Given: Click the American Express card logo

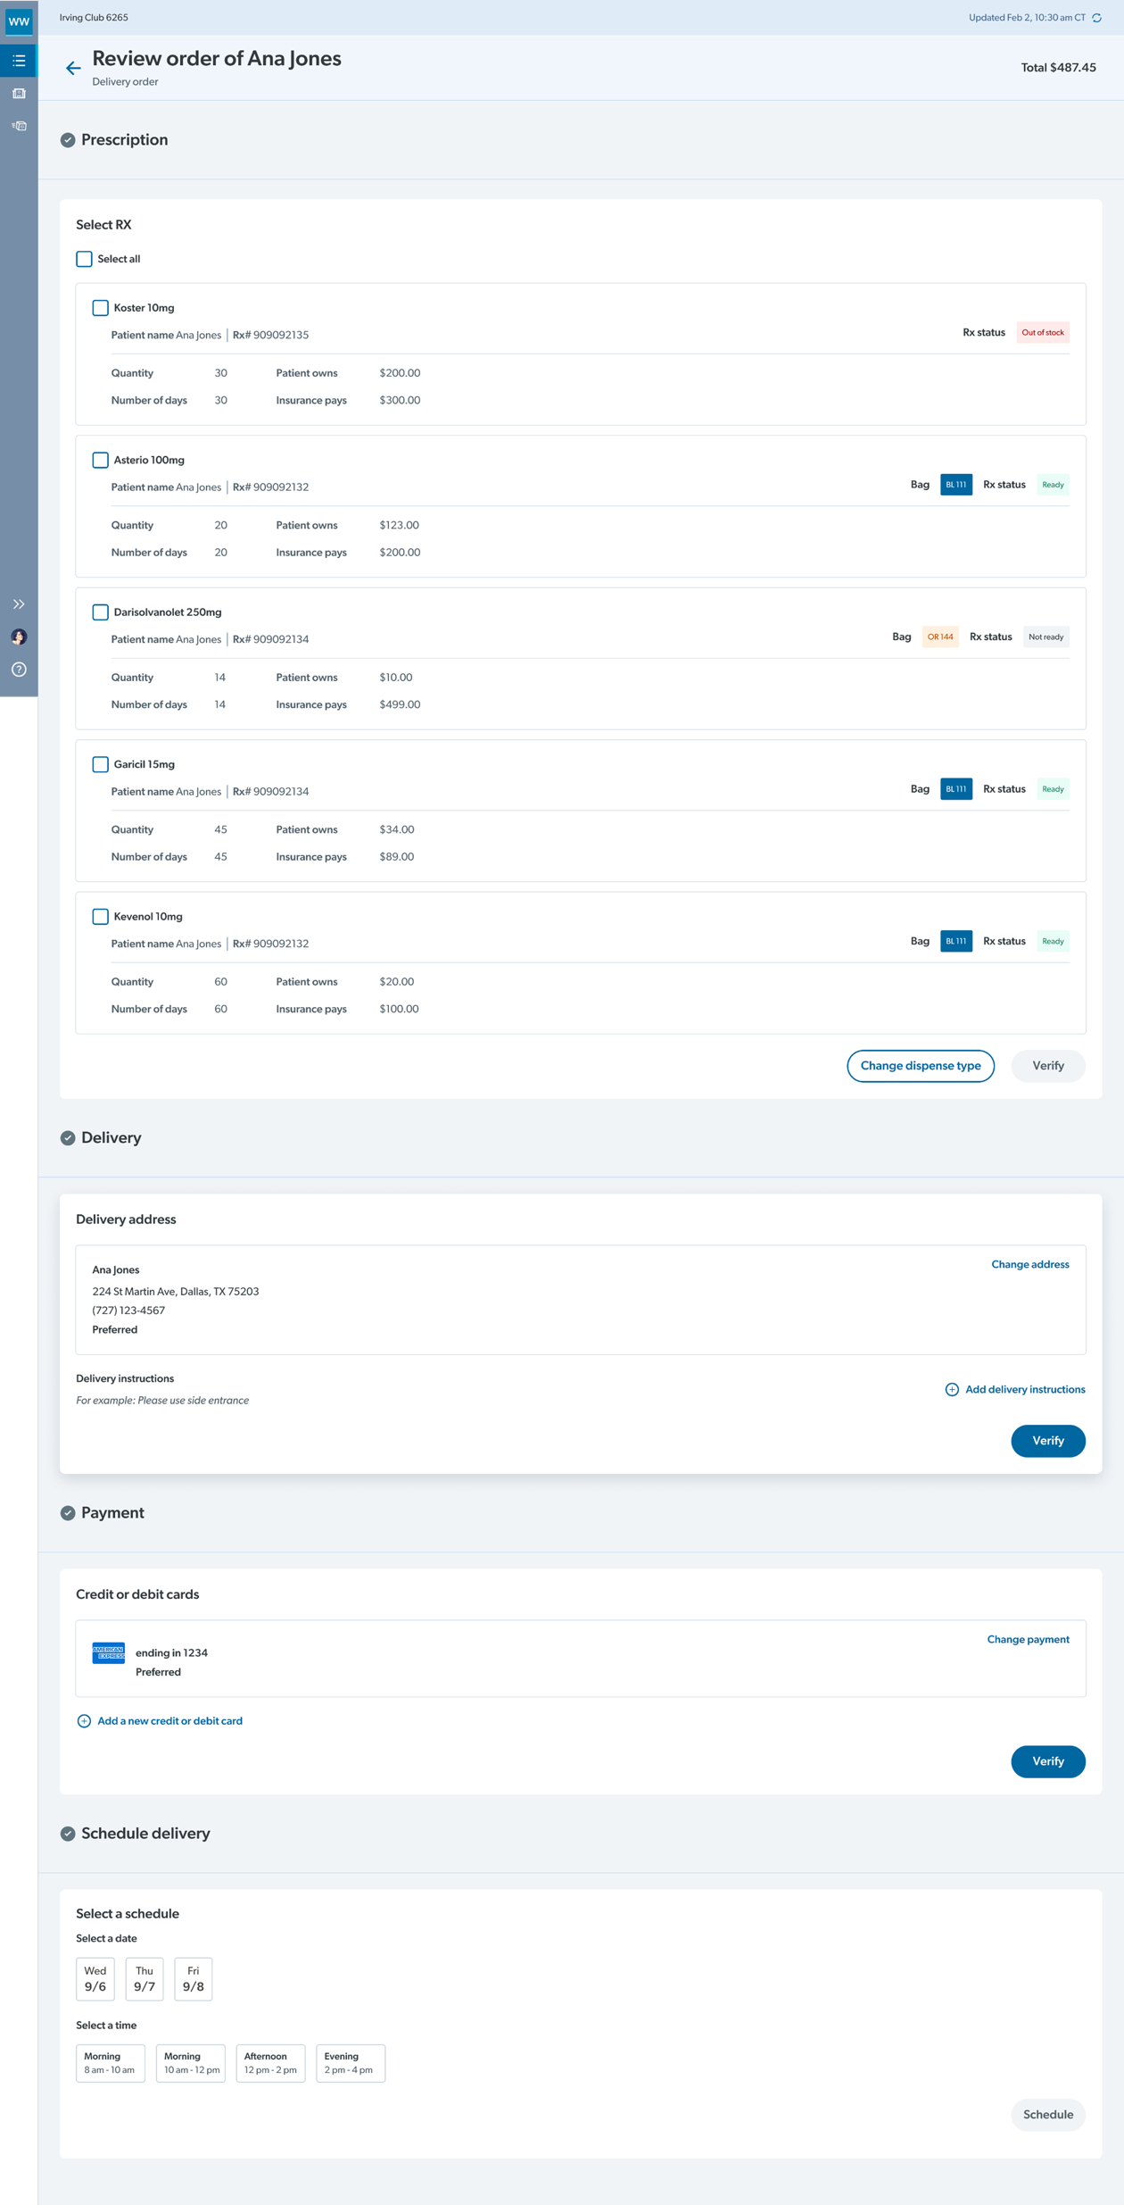Looking at the screenshot, I should pos(109,1653).
